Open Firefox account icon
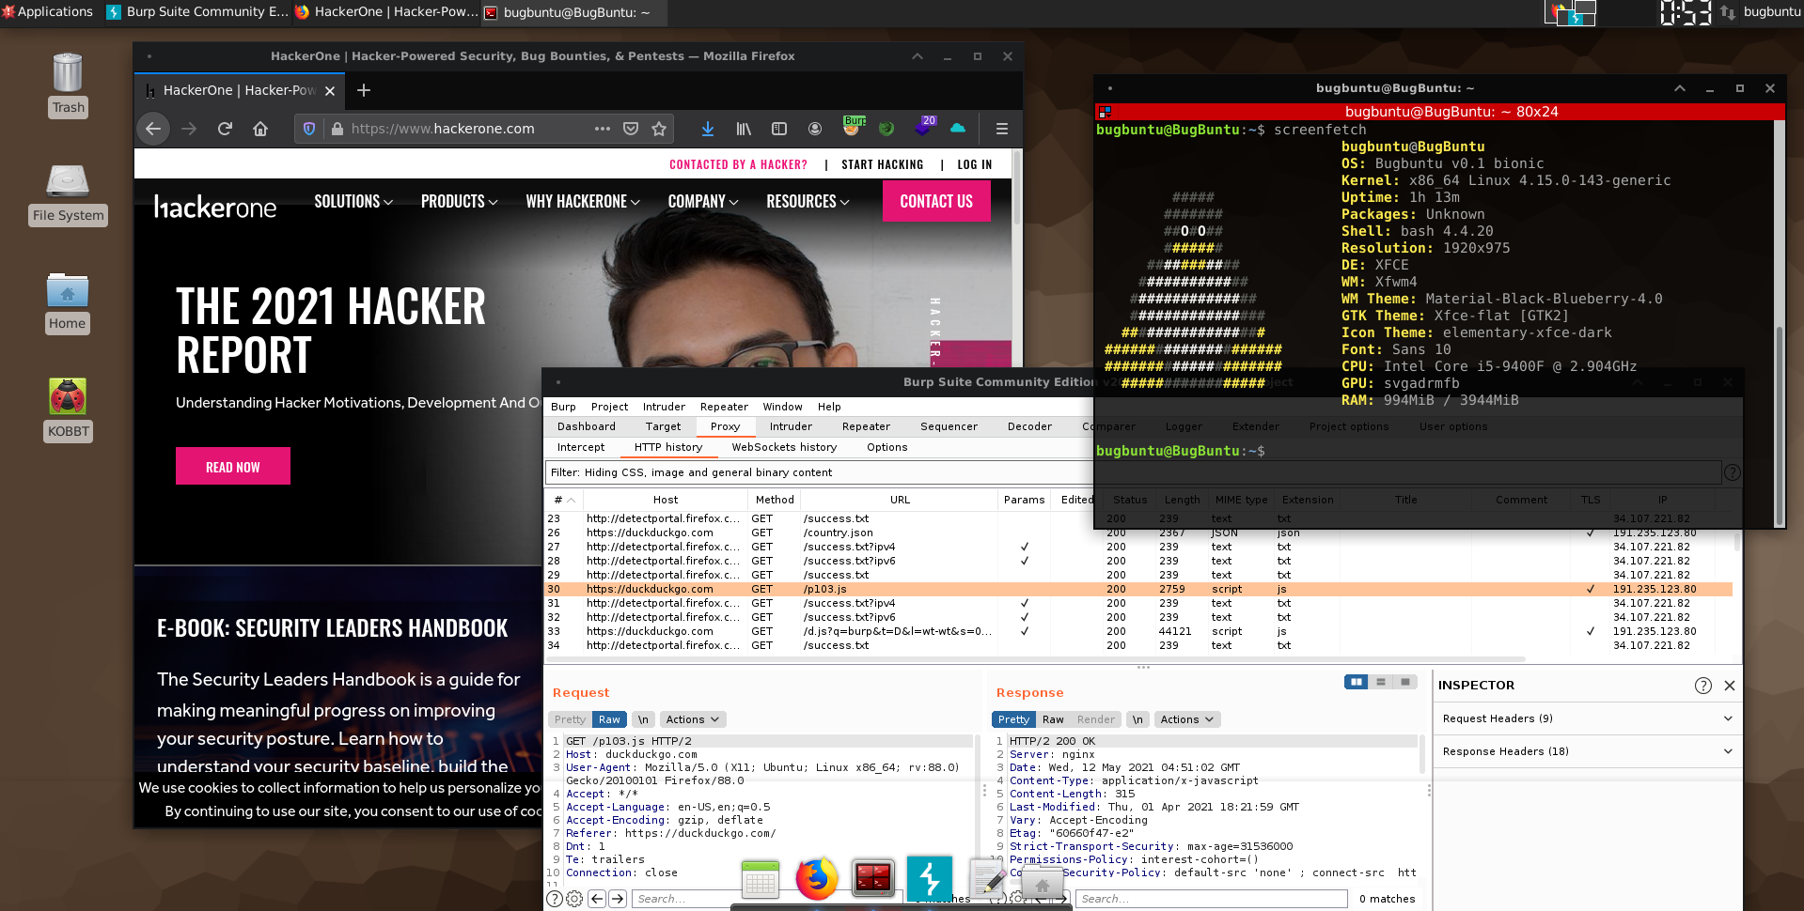1804x911 pixels. 815,129
